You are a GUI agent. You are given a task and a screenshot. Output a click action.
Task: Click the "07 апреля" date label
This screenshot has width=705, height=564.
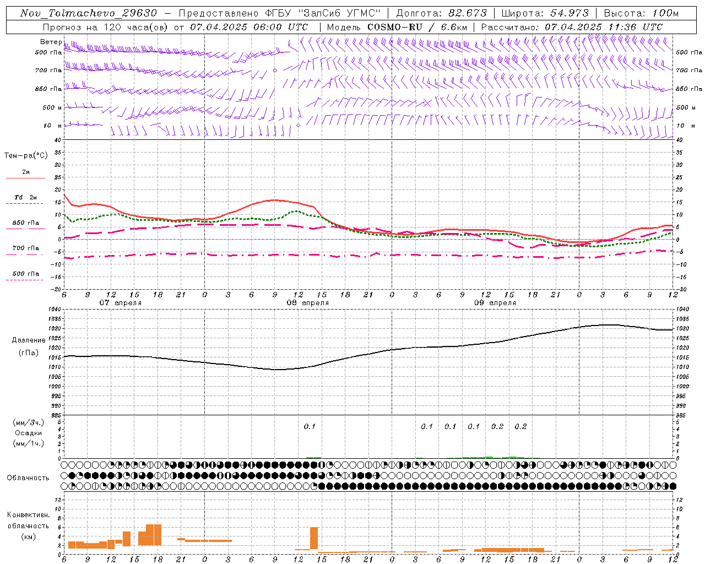point(120,303)
